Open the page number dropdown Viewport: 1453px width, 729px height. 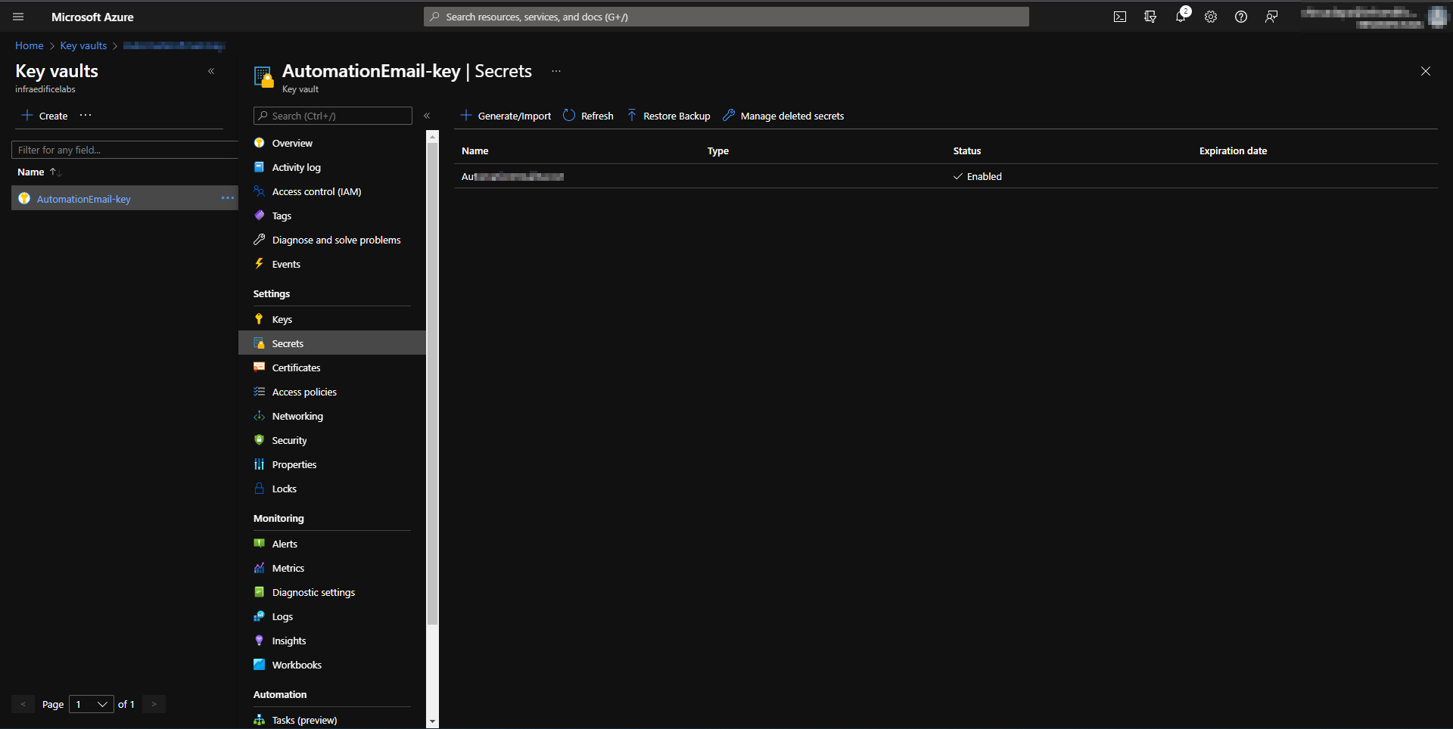pos(92,704)
